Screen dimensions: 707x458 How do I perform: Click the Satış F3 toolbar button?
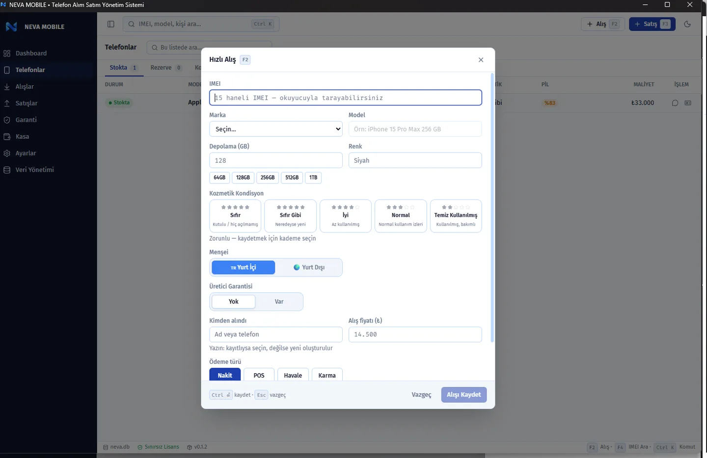[652, 24]
